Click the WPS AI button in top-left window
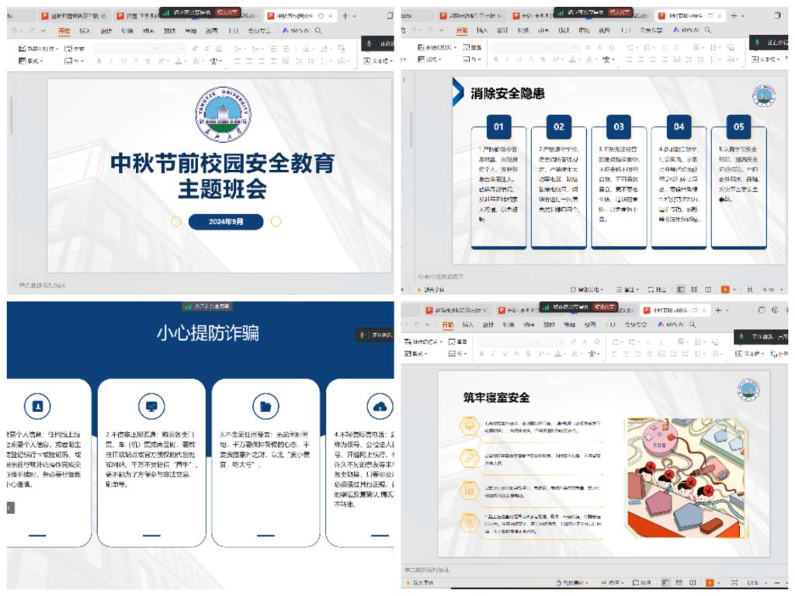 point(297,30)
